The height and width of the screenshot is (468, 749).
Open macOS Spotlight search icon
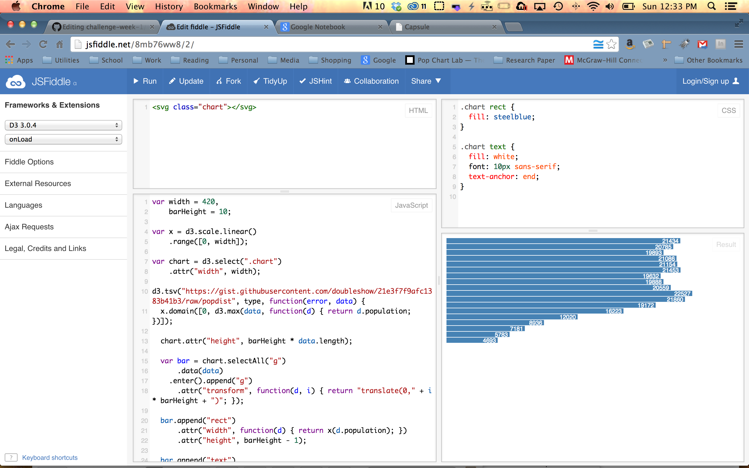712,6
